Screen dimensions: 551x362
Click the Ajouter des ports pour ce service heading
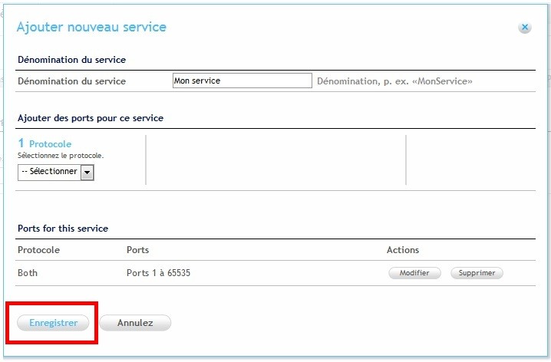click(x=90, y=118)
